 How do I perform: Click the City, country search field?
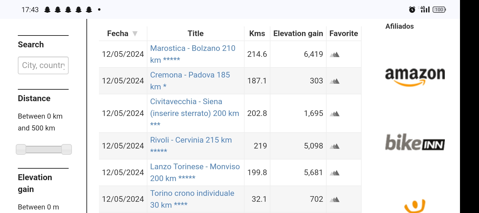pyautogui.click(x=43, y=65)
